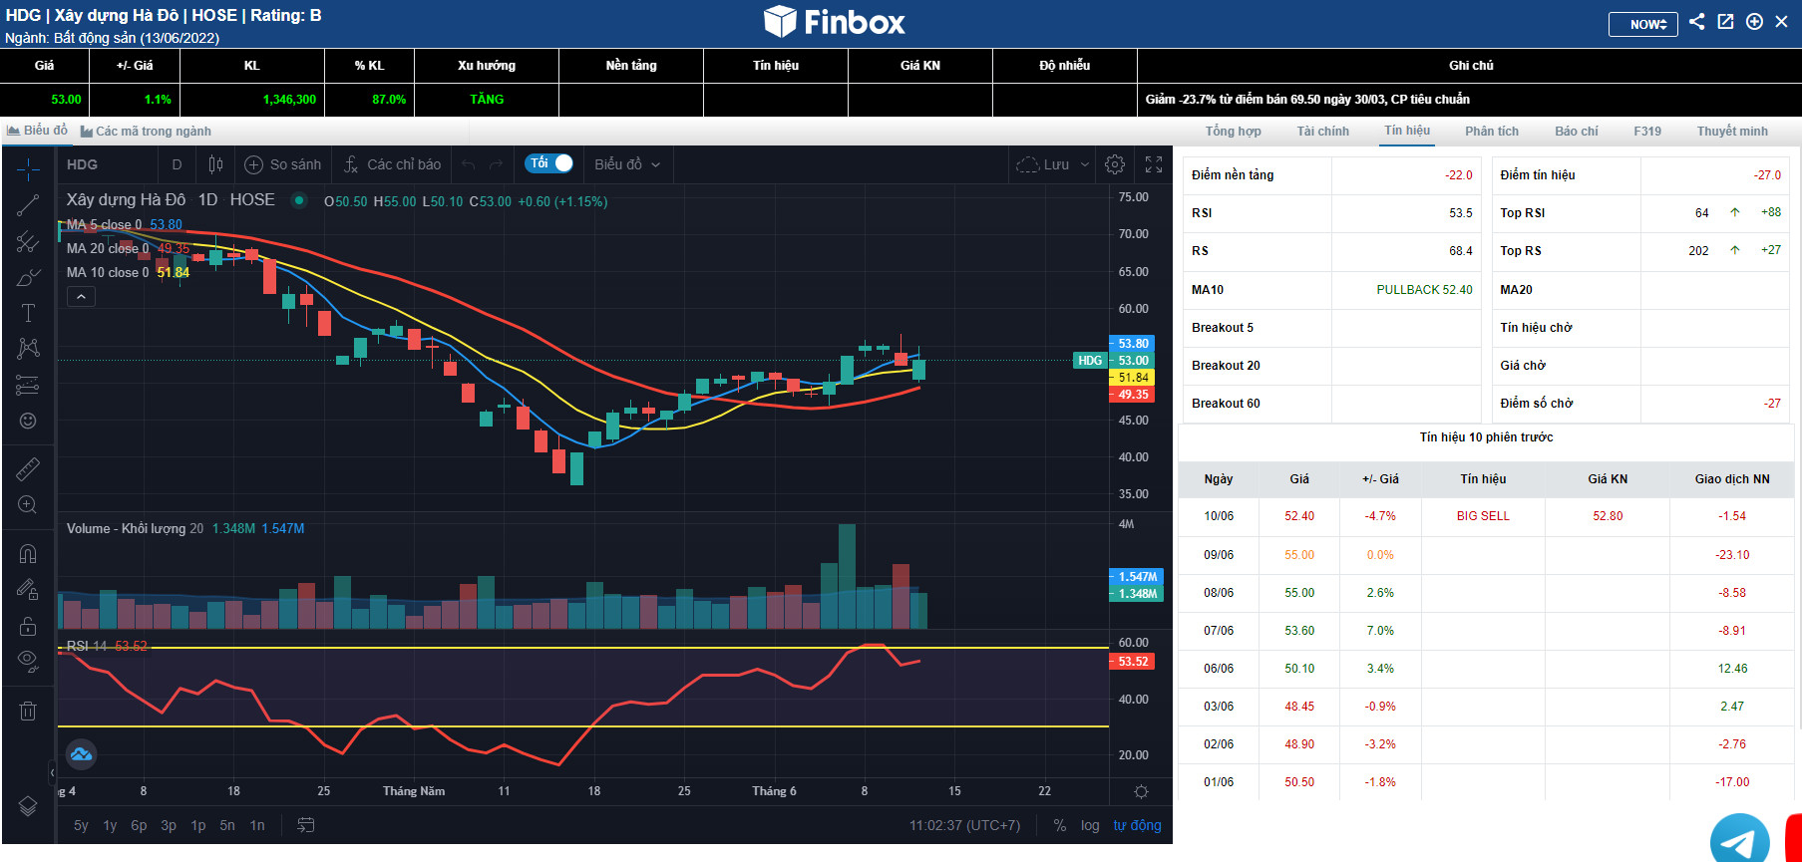Open the 'Phân tích' tab
The width and height of the screenshot is (1802, 862).
pyautogui.click(x=1491, y=132)
